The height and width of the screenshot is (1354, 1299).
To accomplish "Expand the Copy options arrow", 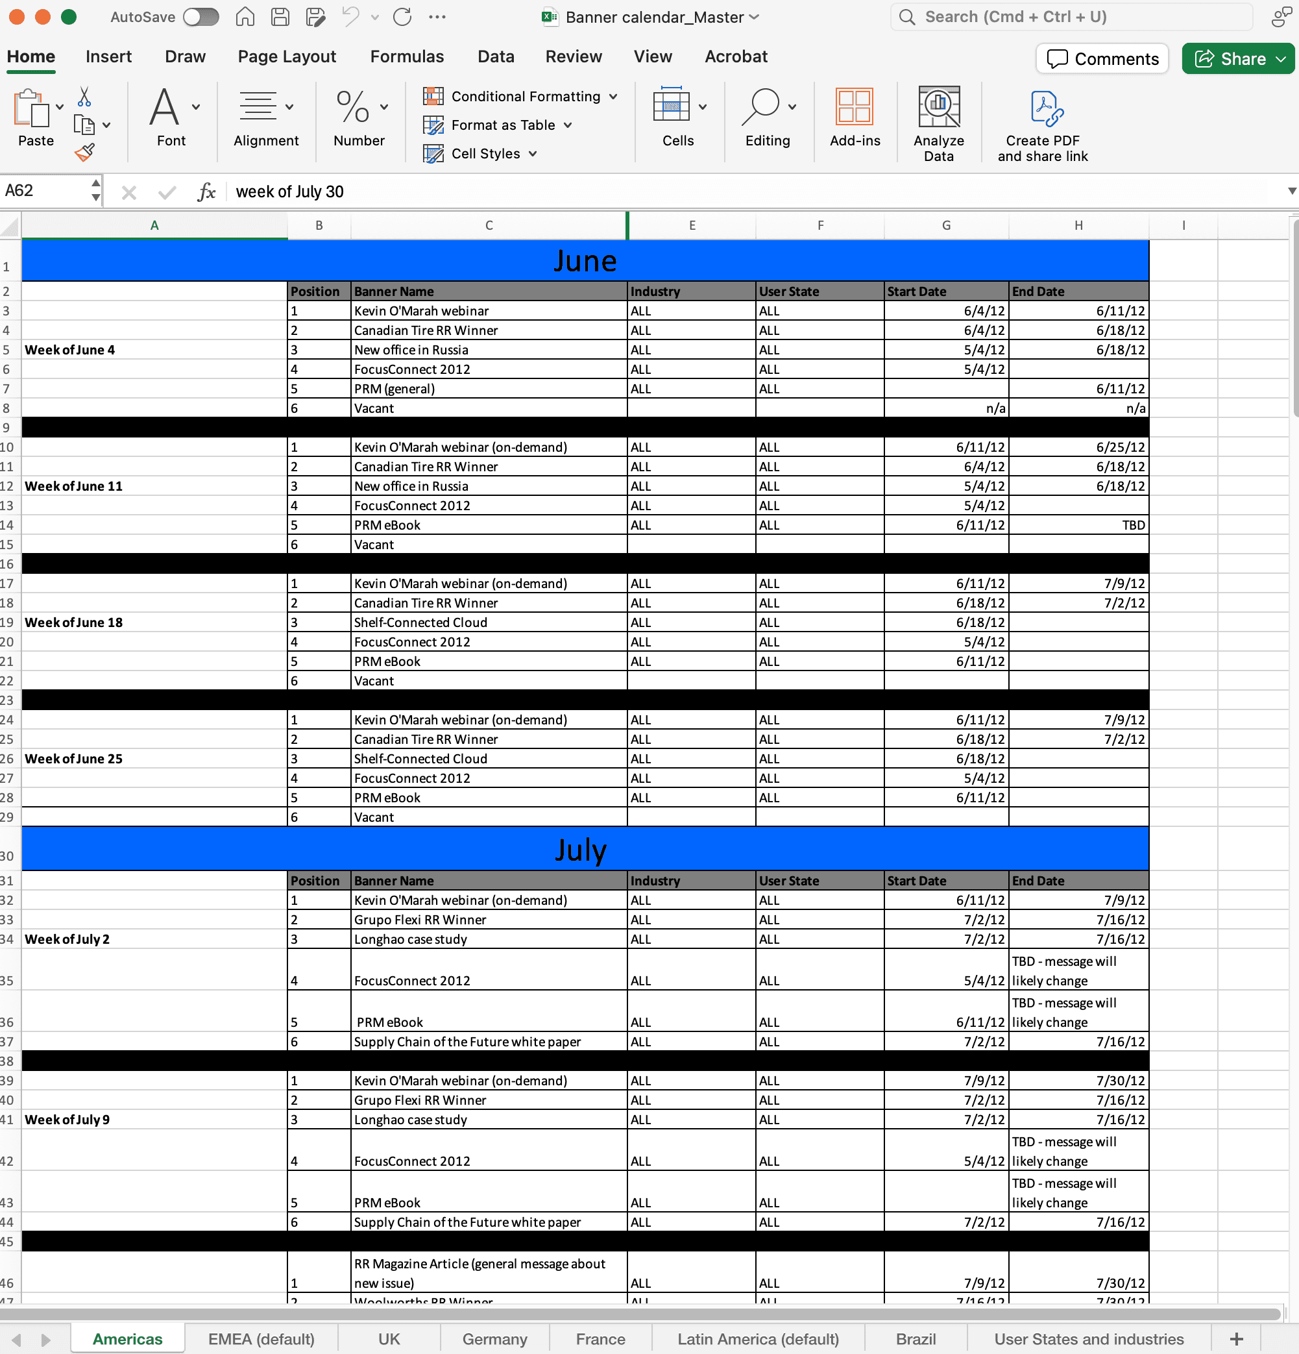I will [x=106, y=125].
